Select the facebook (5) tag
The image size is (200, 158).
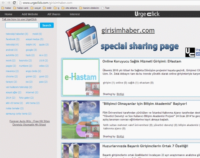13,39
